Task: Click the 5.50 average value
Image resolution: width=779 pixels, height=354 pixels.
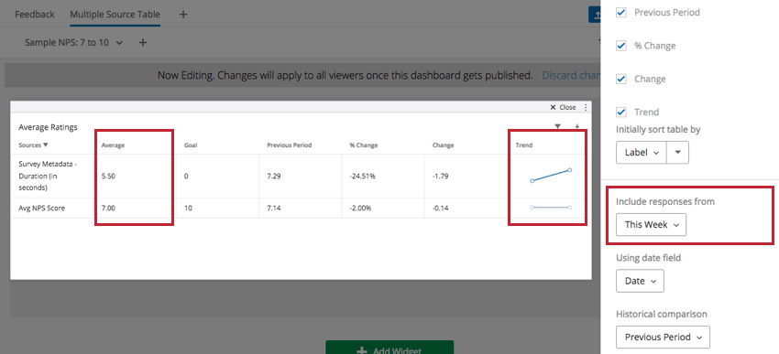Action: point(108,176)
